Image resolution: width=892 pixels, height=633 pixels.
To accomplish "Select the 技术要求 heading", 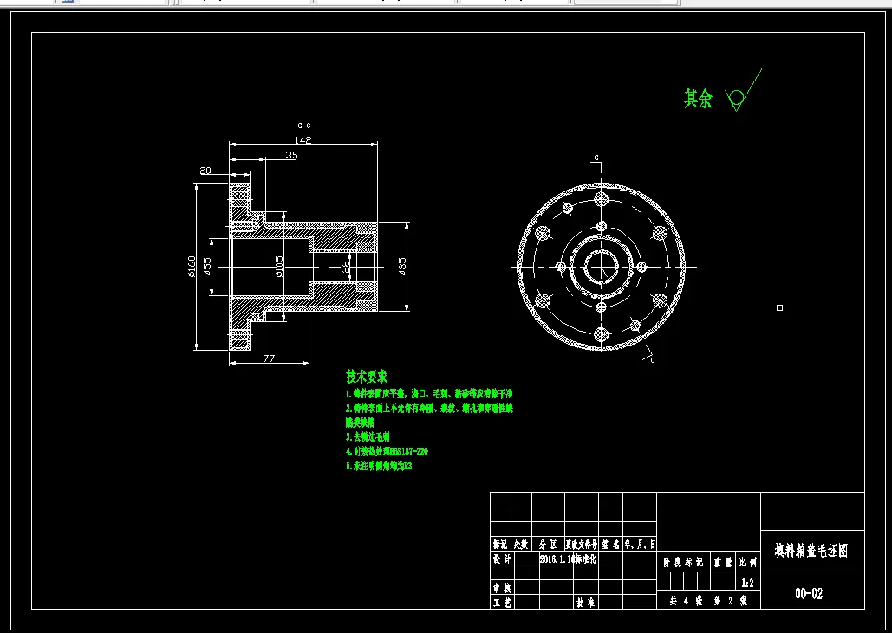I will click(367, 376).
